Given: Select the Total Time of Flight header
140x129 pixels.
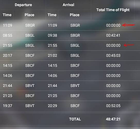Looking at the screenshot, I should point(113,10).
